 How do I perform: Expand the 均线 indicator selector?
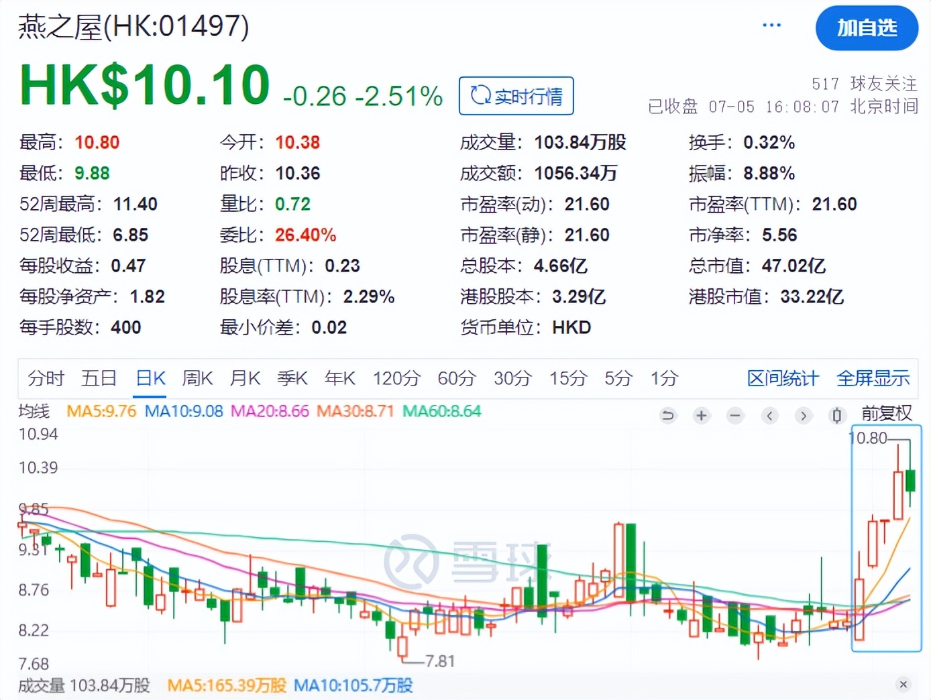[x=34, y=411]
